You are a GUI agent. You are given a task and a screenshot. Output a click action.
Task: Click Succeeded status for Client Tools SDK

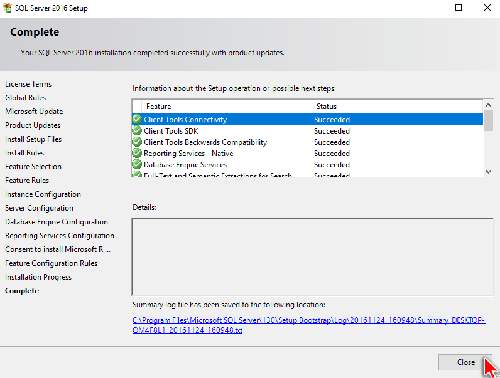[x=332, y=131]
